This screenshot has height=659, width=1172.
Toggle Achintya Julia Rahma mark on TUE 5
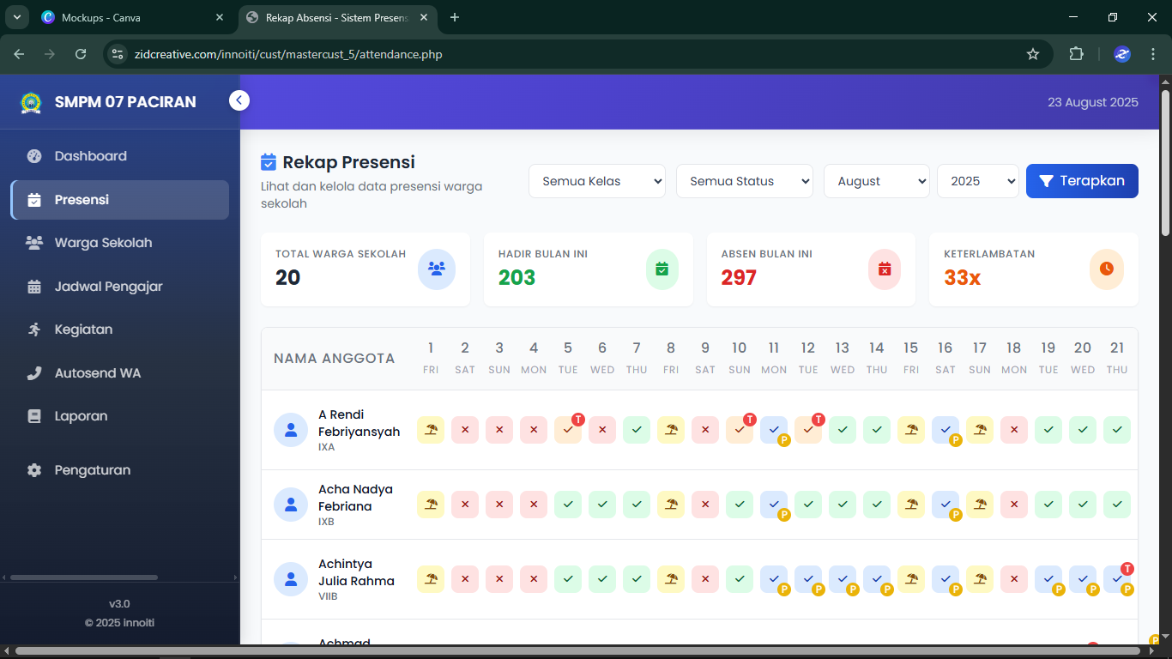point(568,579)
